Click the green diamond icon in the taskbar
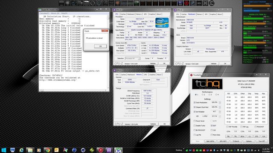 click(92, 150)
